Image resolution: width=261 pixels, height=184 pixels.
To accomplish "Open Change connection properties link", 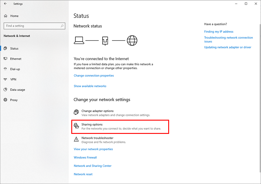I will click(x=94, y=75).
